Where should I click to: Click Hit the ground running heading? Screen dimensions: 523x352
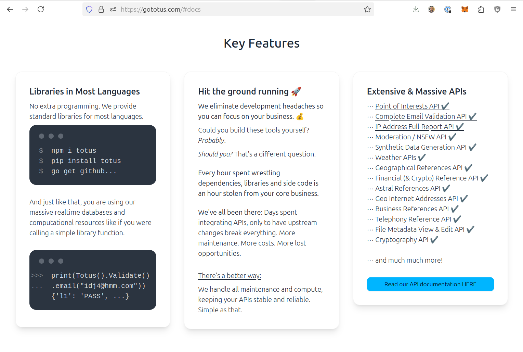pos(249,91)
